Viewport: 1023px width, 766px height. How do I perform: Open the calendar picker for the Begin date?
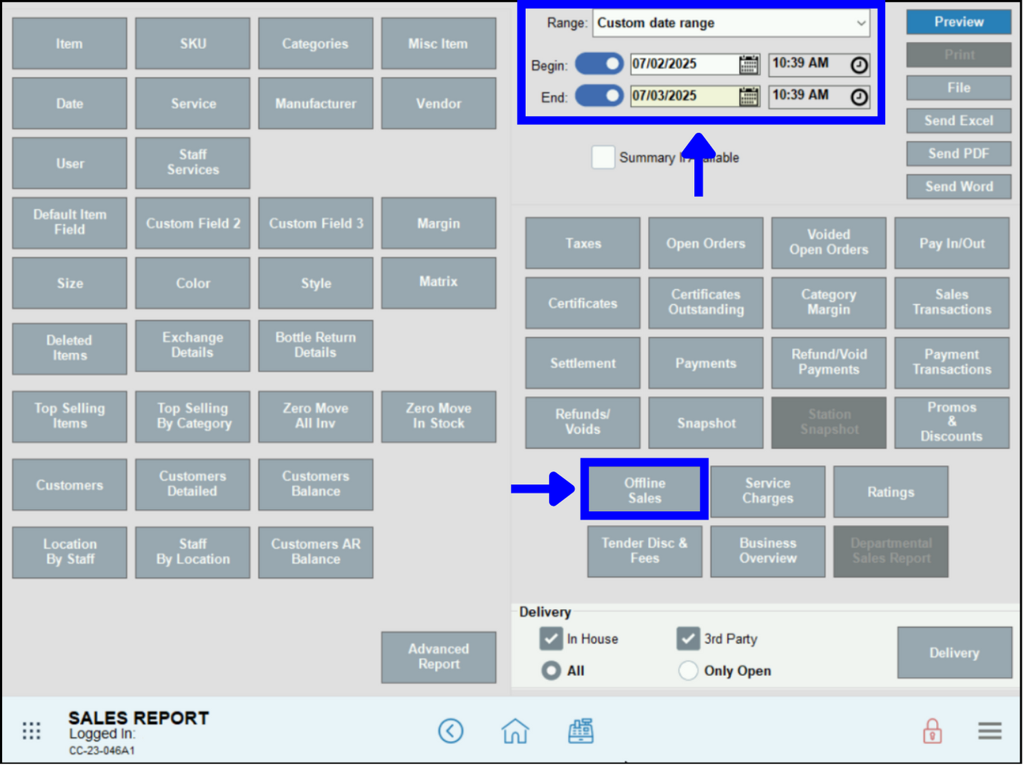(747, 63)
